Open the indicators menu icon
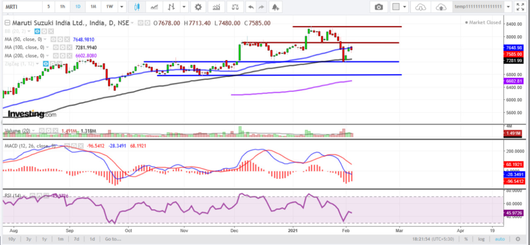The height and width of the screenshot is (245, 530). point(217,7)
